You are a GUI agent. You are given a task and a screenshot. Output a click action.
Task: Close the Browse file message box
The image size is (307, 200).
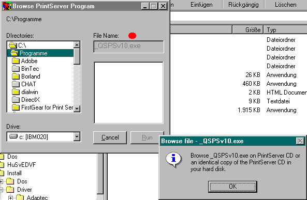pos(300,141)
